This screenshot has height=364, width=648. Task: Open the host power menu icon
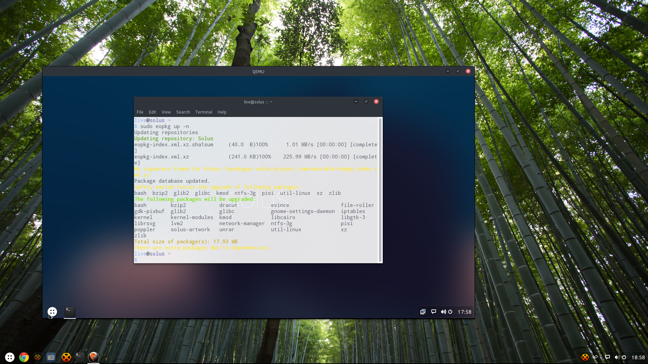point(624,357)
